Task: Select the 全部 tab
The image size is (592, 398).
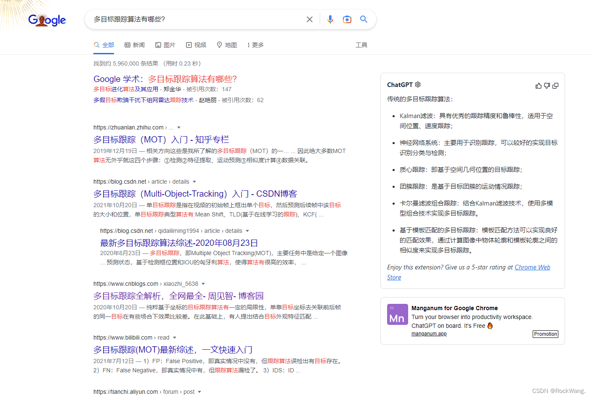Action: [104, 45]
